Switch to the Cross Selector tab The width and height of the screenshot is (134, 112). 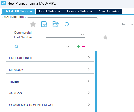pyautogui.click(x=109, y=12)
